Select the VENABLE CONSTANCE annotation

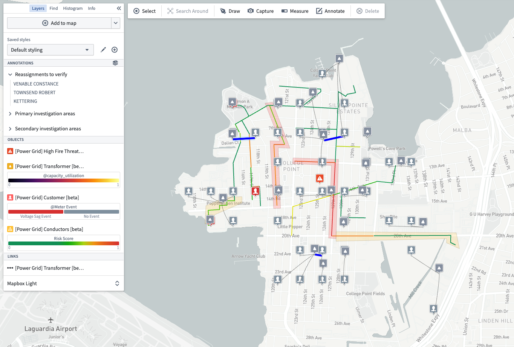(36, 84)
